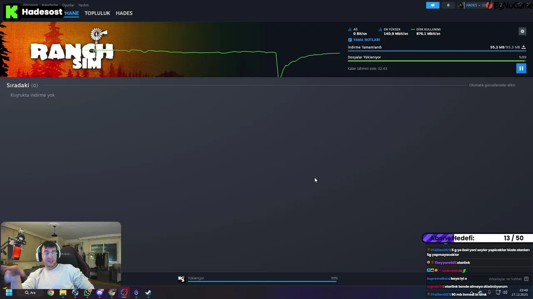Pause the Ranch Sim download

click(521, 68)
